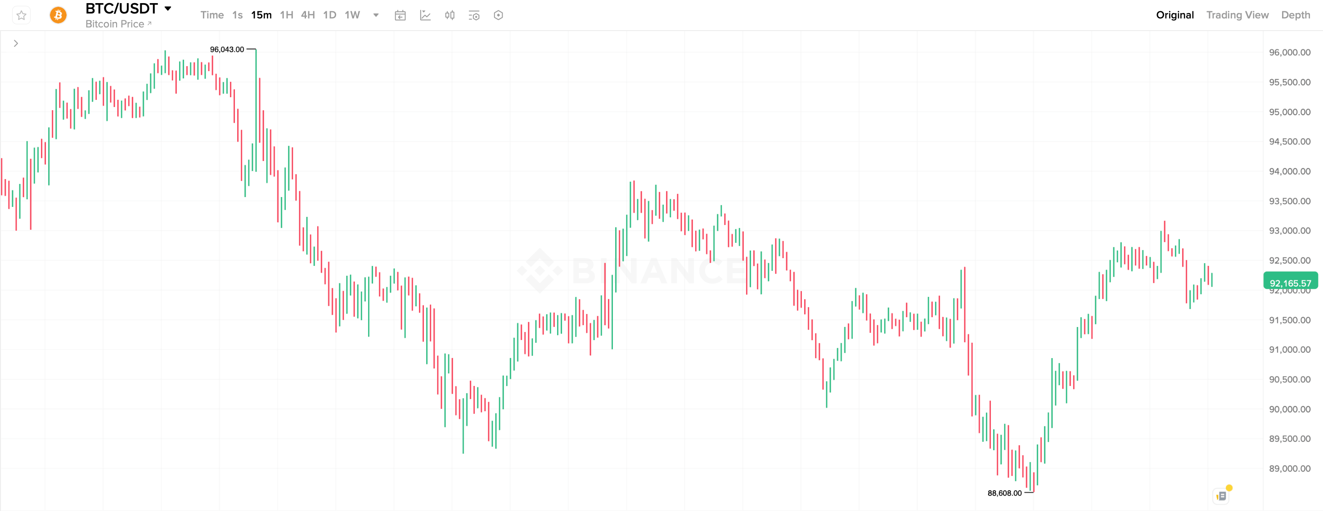1323x511 pixels.
Task: Open the chart display settings icon
Action: click(x=474, y=15)
